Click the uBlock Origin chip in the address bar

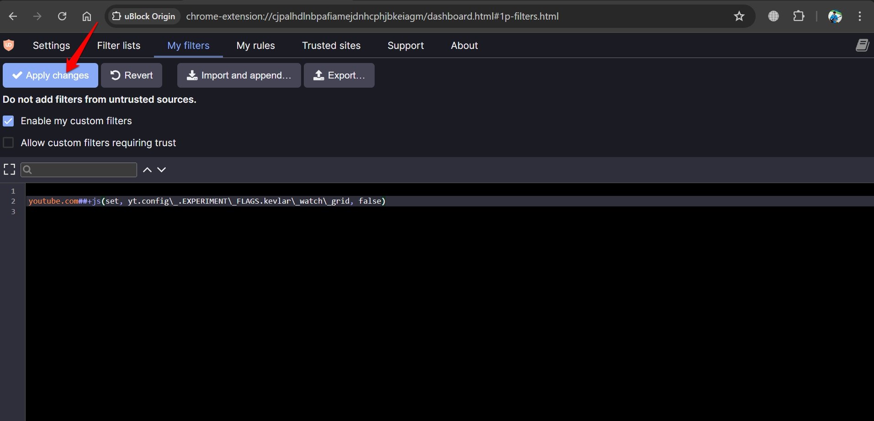point(143,16)
